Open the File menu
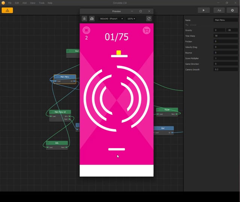 click(10, 3)
